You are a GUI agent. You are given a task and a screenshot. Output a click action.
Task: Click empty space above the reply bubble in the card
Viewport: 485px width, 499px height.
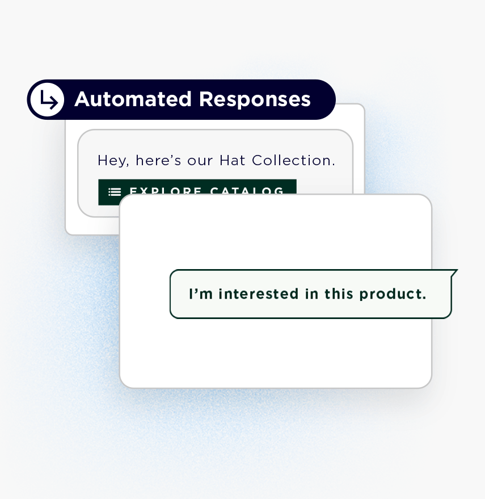point(276,233)
